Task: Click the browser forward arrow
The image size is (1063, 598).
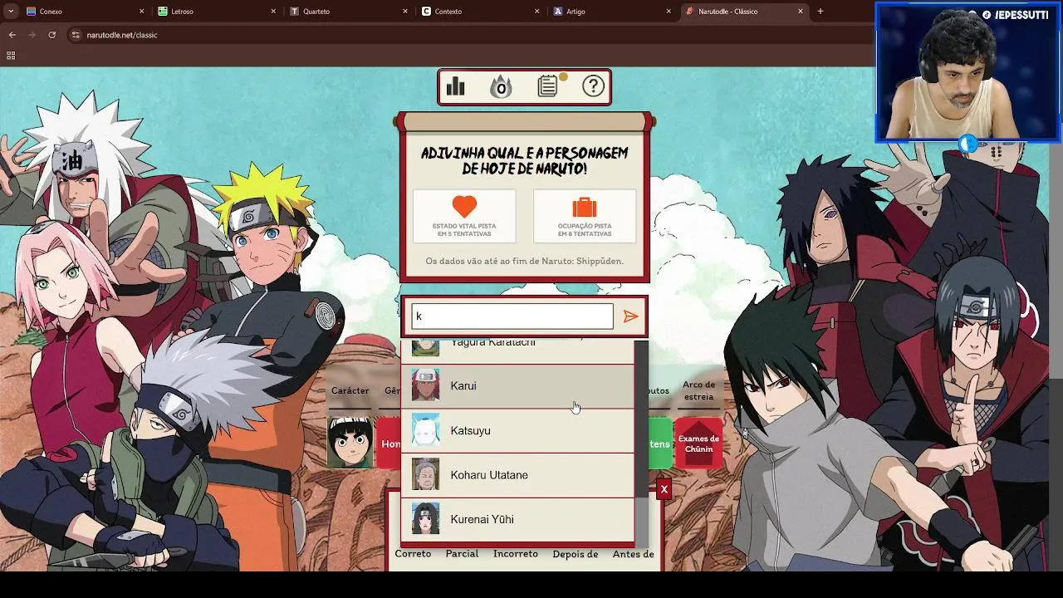Action: pos(32,35)
